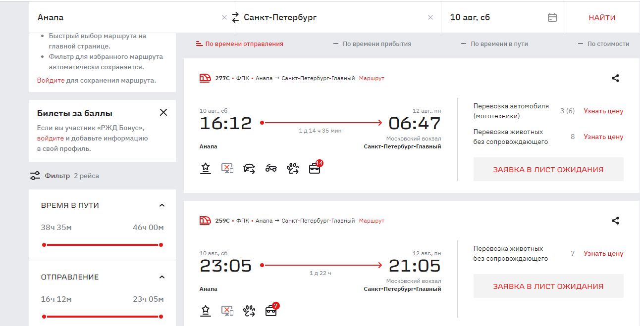Click car transport icon for train 277С
This screenshot has width=640, height=326.
[249, 168]
